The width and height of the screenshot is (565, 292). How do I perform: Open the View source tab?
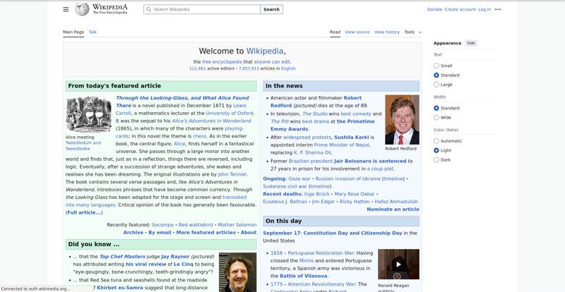(x=357, y=32)
